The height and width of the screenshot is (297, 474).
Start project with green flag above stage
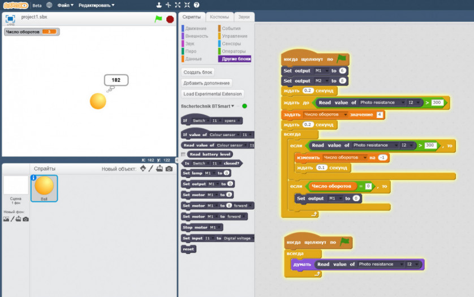coord(158,19)
